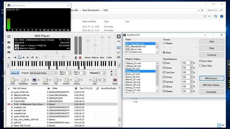Screen dimensions: 230x129
Task: Uncheck the TamTam checkbox
Action: point(164,72)
